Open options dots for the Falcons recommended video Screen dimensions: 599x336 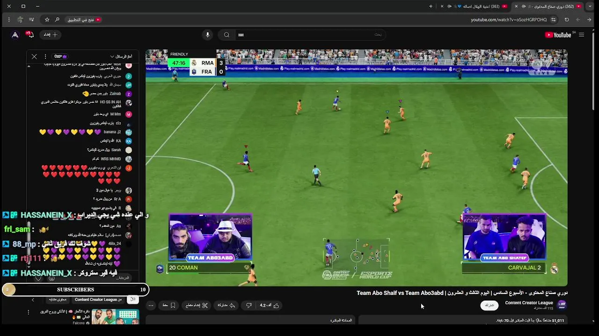(28, 312)
